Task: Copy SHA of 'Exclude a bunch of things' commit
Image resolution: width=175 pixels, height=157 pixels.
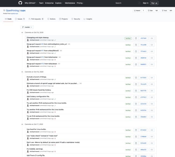Action: (136, 78)
